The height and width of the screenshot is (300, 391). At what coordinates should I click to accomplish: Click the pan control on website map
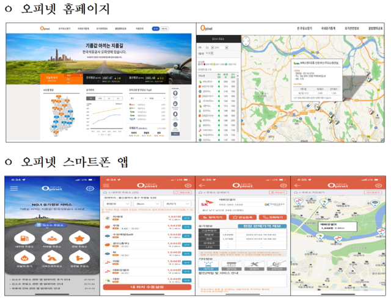[246, 41]
